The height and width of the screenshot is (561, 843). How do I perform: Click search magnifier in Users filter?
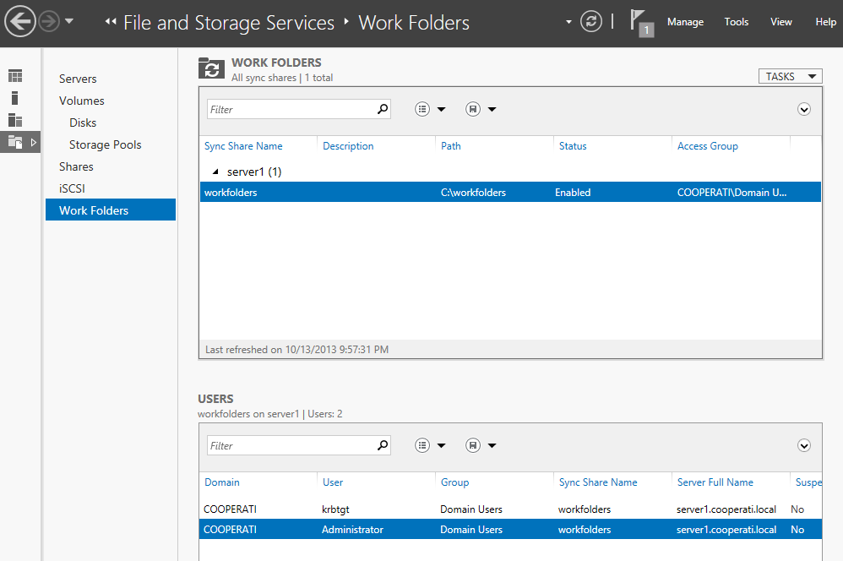pos(383,445)
